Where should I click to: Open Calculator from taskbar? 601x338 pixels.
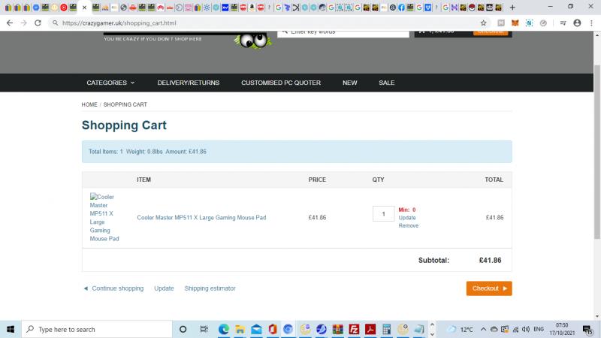(386, 329)
